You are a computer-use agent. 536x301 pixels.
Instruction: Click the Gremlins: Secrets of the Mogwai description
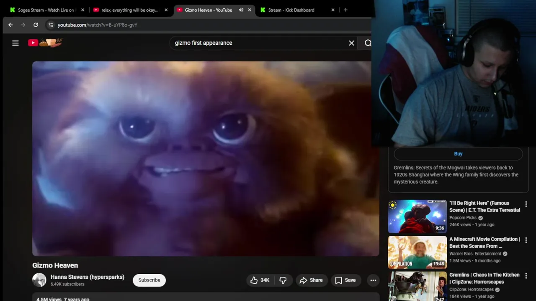pos(456,175)
